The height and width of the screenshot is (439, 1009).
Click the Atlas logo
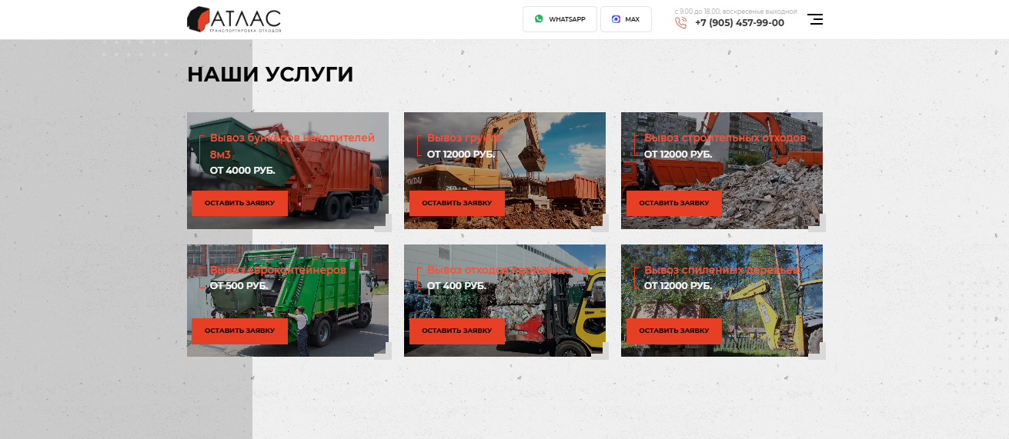(x=234, y=20)
